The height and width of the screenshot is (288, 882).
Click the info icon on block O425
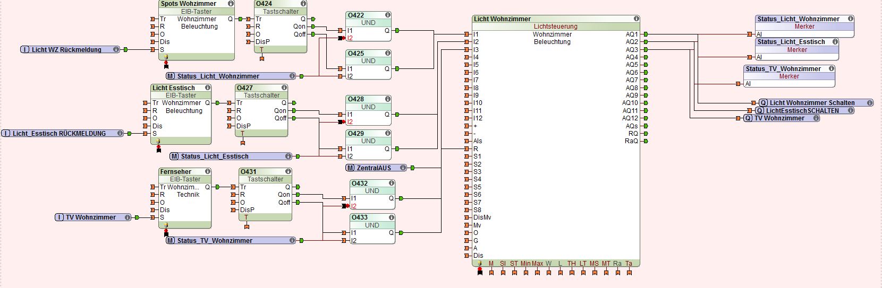point(388,54)
